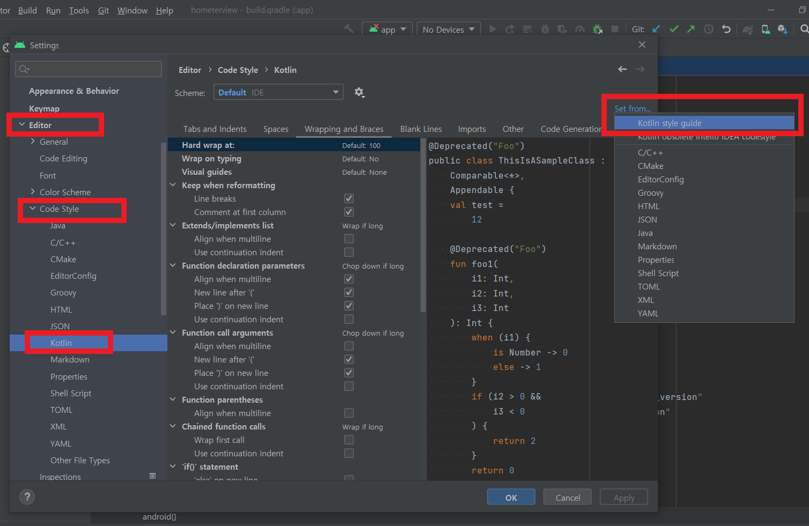Select Markdown in the Set from popup

tap(657, 246)
